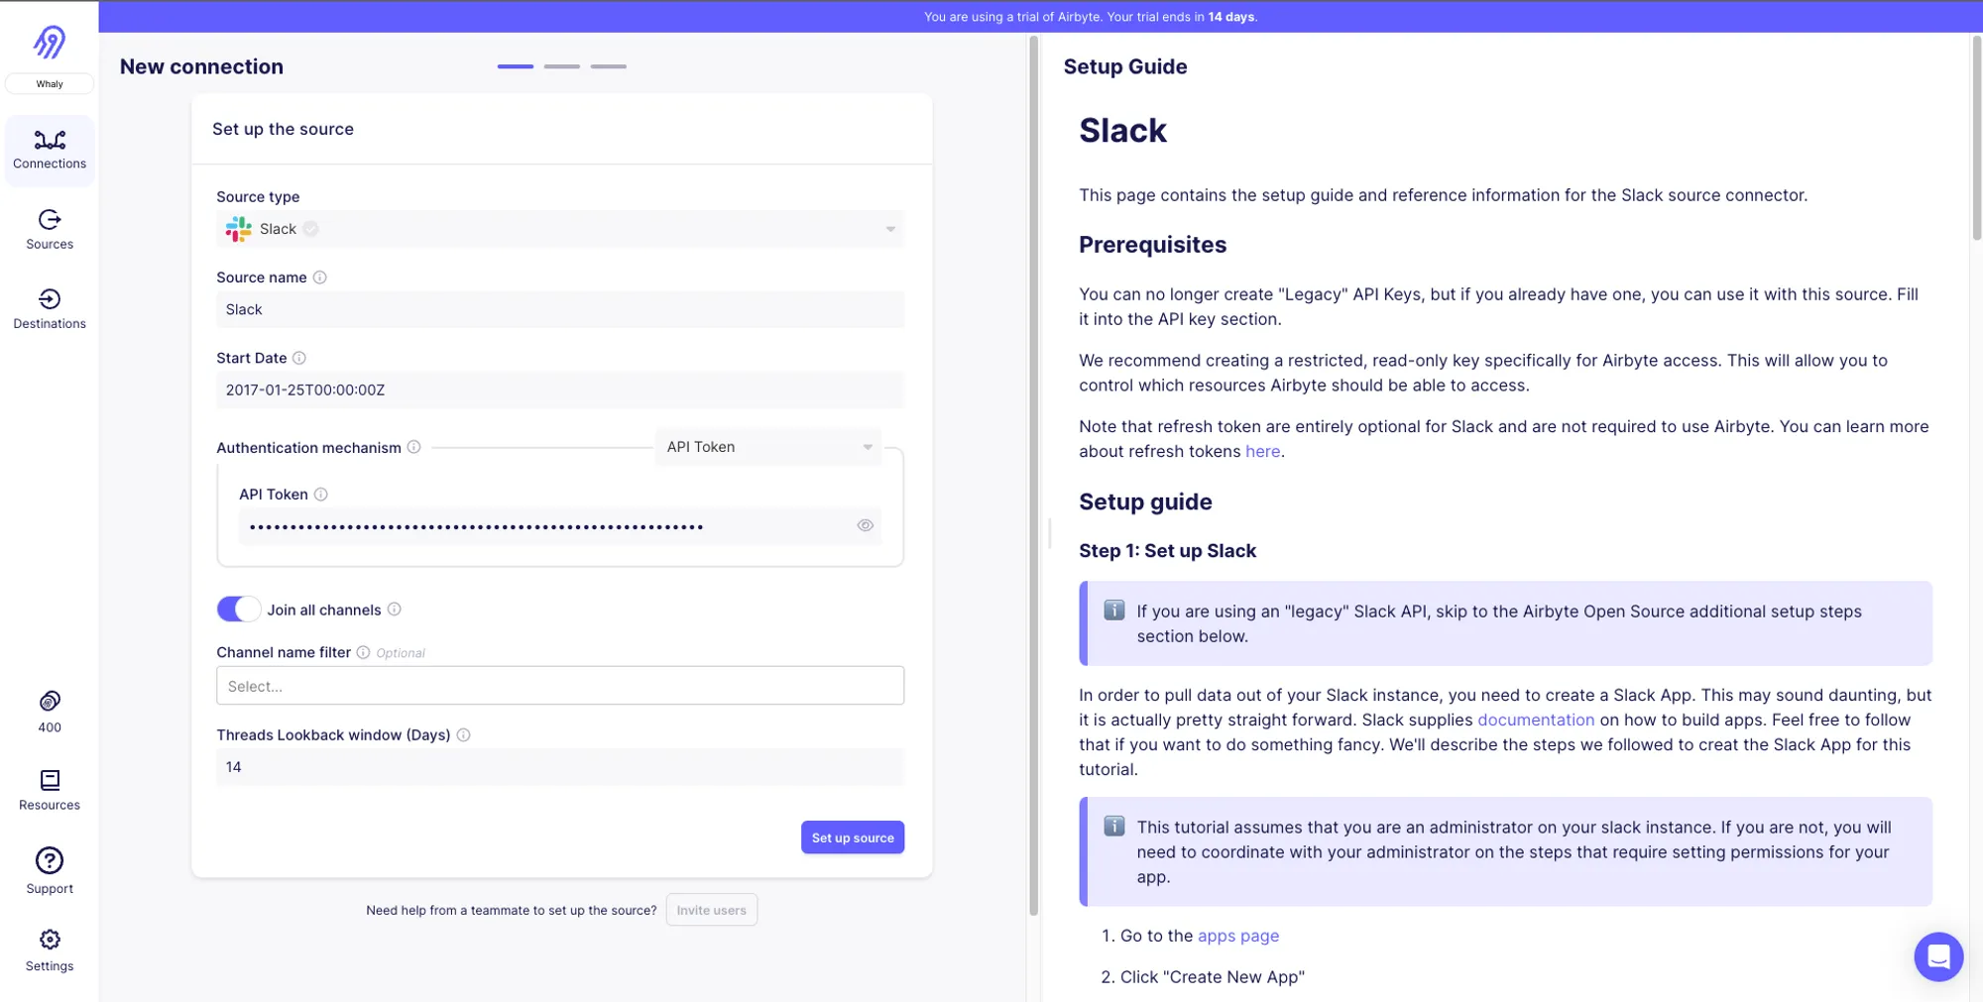Open the 'apps page' link
1983x1002 pixels.
[x=1238, y=936]
